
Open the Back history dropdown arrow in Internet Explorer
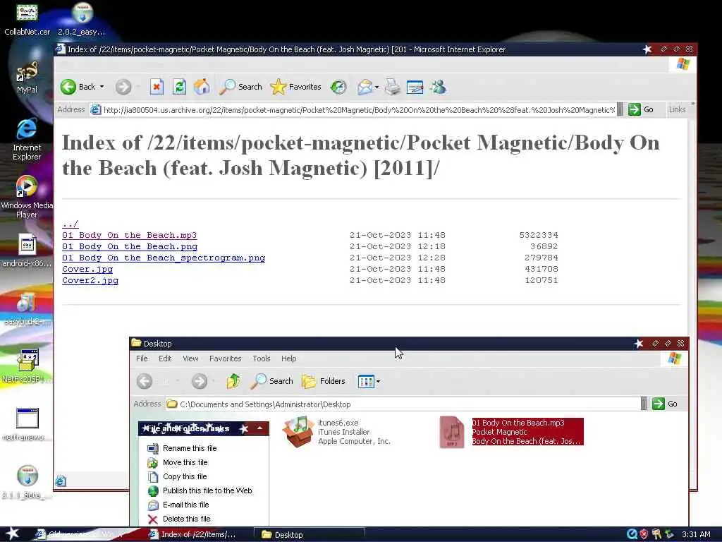point(102,87)
